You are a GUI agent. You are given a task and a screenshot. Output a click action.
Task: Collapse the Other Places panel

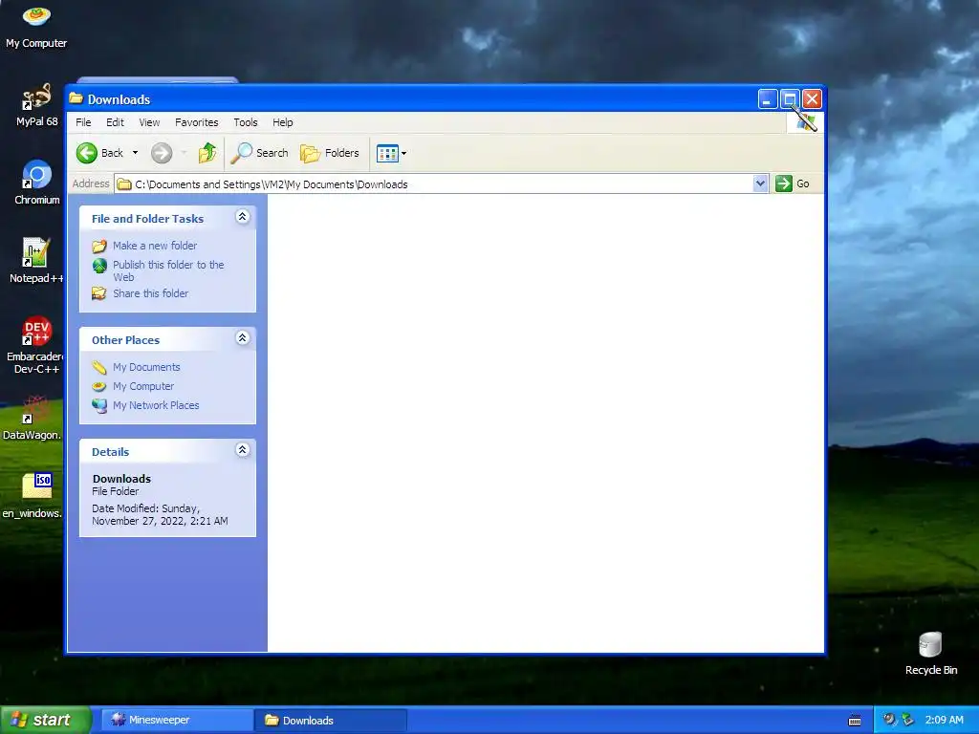click(242, 338)
